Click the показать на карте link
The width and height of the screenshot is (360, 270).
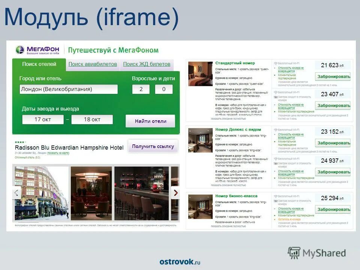click(58, 153)
